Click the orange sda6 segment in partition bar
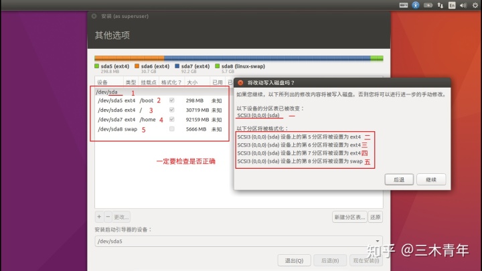482x271 pixels. tap(129, 58)
